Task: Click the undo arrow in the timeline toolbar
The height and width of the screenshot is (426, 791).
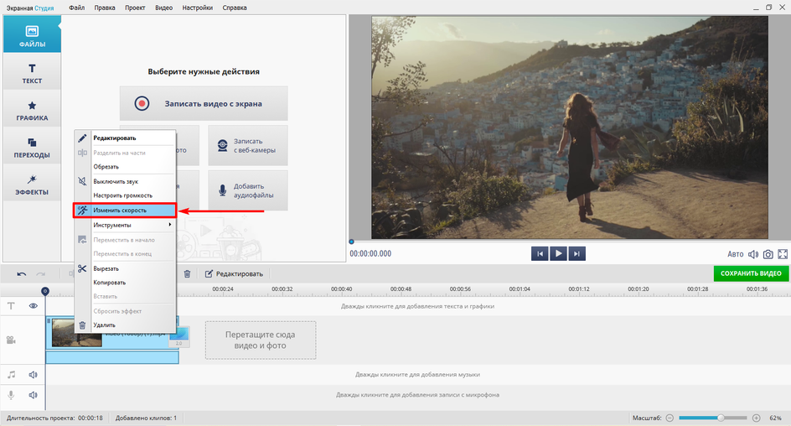Action: (21, 274)
